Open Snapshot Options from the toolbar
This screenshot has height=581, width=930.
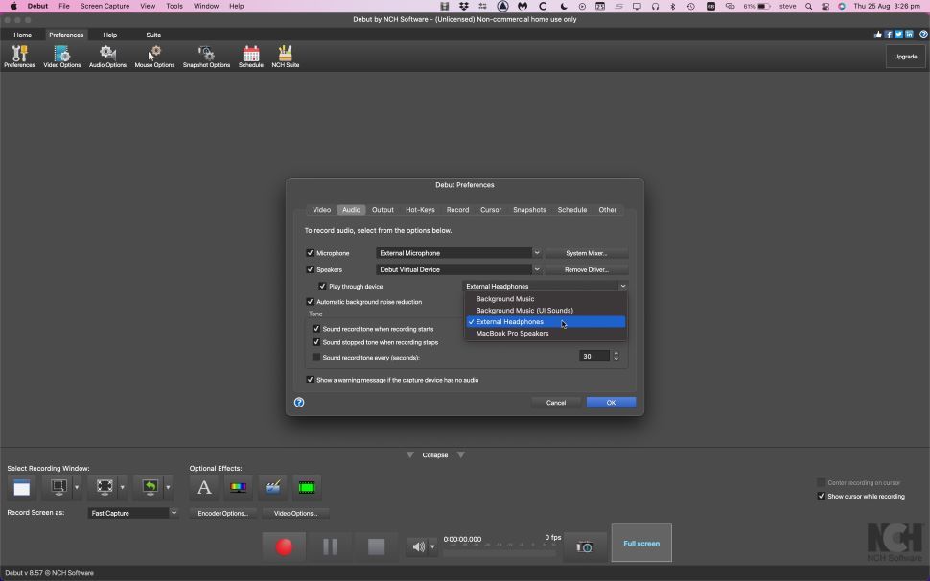pyautogui.click(x=205, y=55)
